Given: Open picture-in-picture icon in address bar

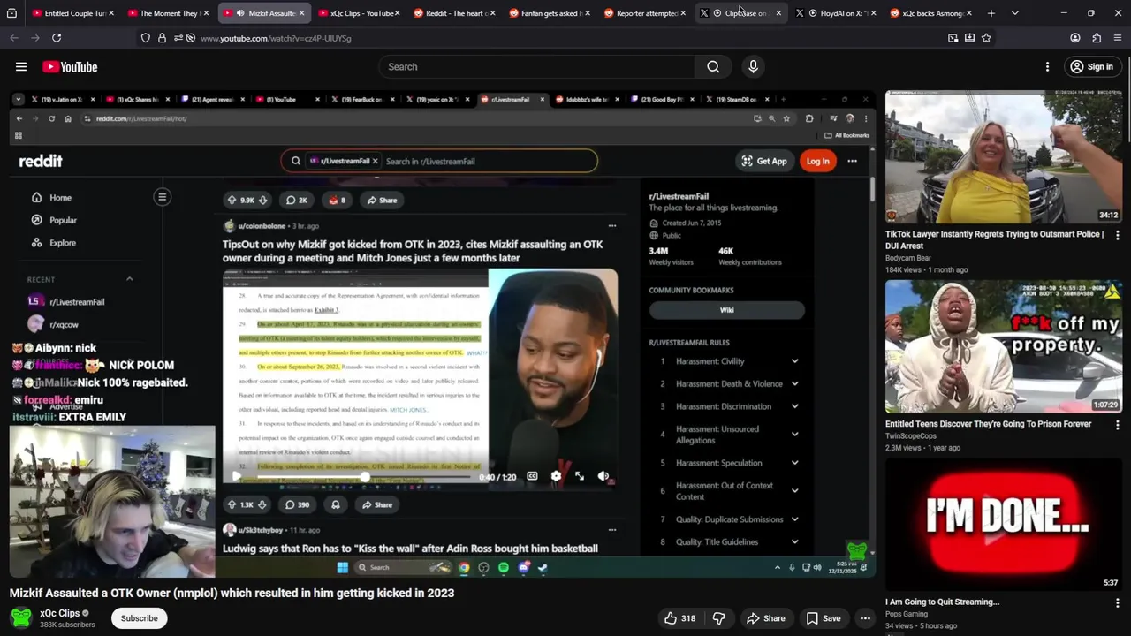Looking at the screenshot, I should pyautogui.click(x=953, y=38).
